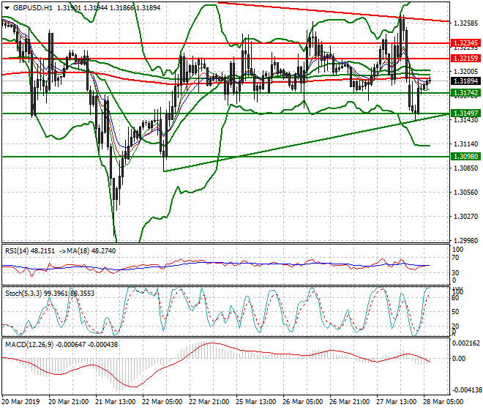483x410 pixels.
Task: Click the green 1.30980 support level label
Action: click(x=465, y=156)
